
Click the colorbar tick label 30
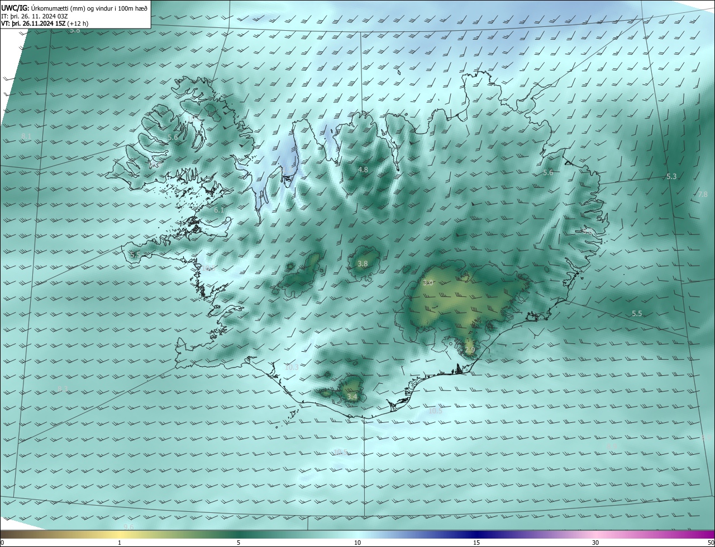(595, 543)
